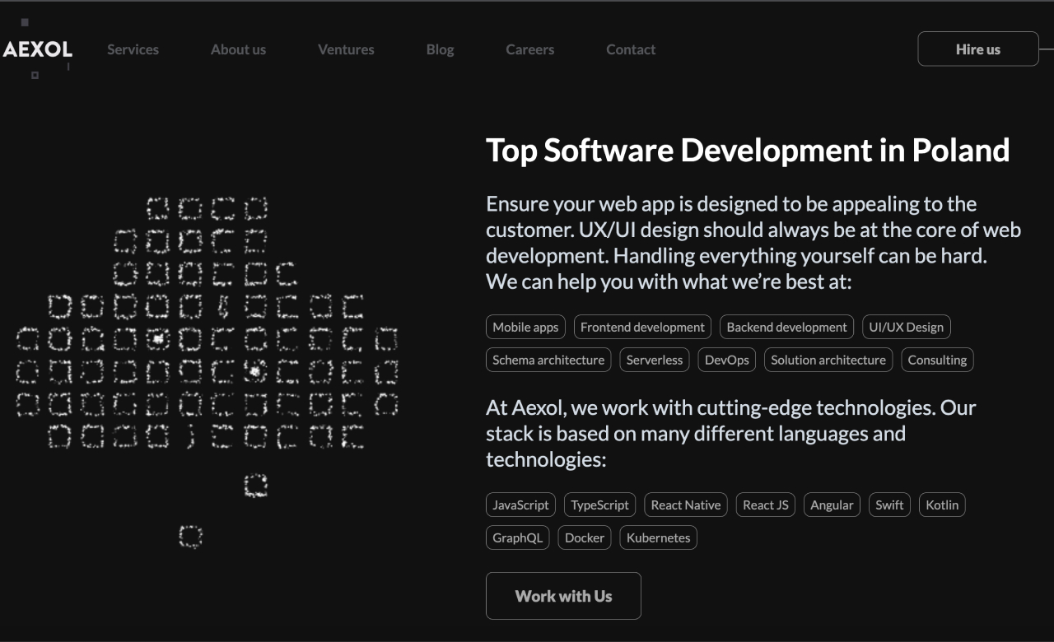Image resolution: width=1054 pixels, height=642 pixels.
Task: Select the Mobile apps tag
Action: coord(525,327)
